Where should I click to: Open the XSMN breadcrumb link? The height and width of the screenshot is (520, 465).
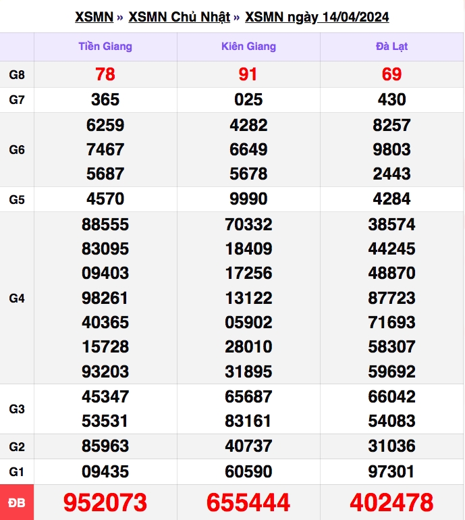pyautogui.click(x=94, y=17)
